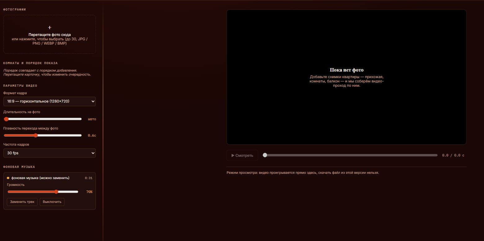
Task: Click the 0:31 track duration label
Action: click(89, 178)
